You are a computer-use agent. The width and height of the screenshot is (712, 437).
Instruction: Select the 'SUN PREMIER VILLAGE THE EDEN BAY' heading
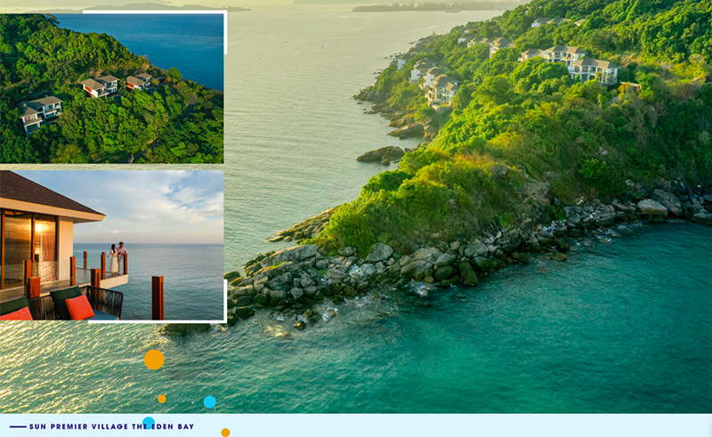(x=111, y=426)
